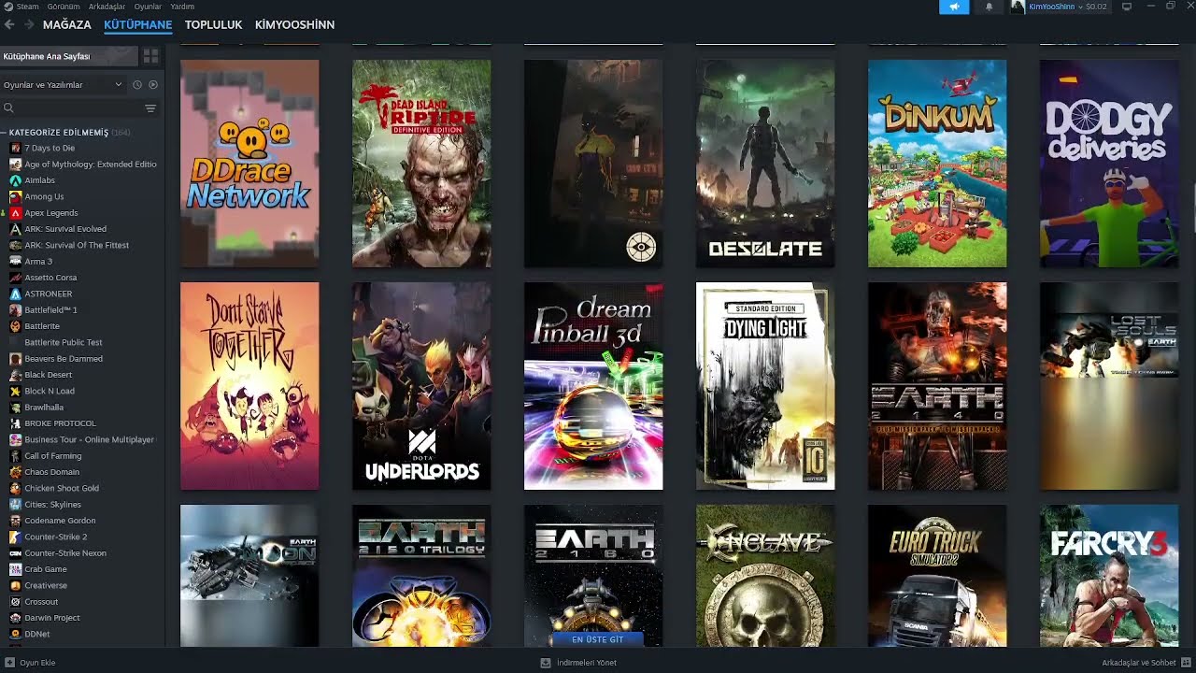1196x673 pixels.
Task: Click Kütüphane Ana Sayfası button
Action: coord(68,56)
